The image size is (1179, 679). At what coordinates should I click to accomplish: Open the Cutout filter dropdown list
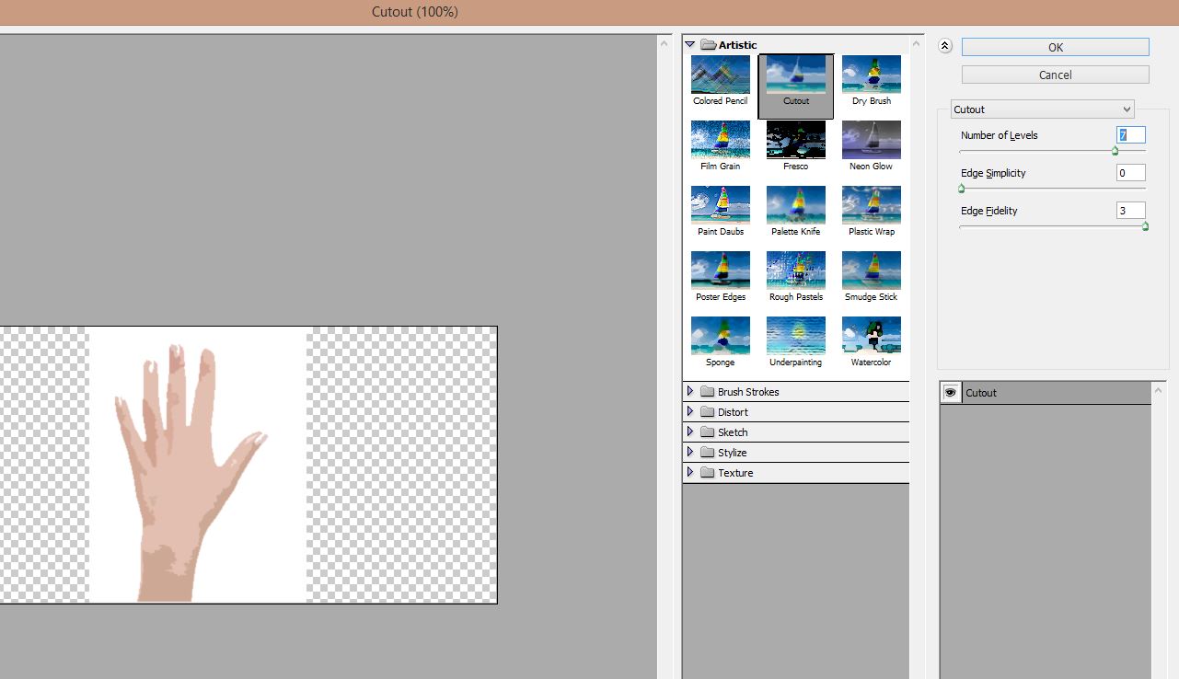coord(1042,109)
